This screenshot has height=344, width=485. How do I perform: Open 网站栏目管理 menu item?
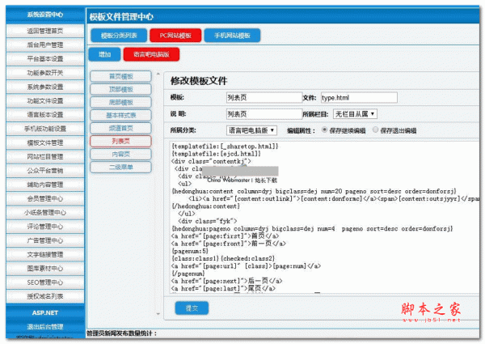pos(44,157)
